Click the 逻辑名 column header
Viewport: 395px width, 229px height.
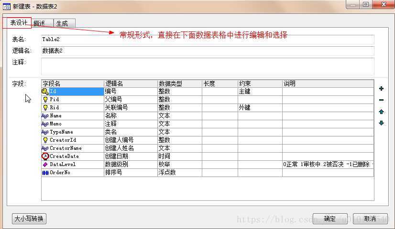131,83
